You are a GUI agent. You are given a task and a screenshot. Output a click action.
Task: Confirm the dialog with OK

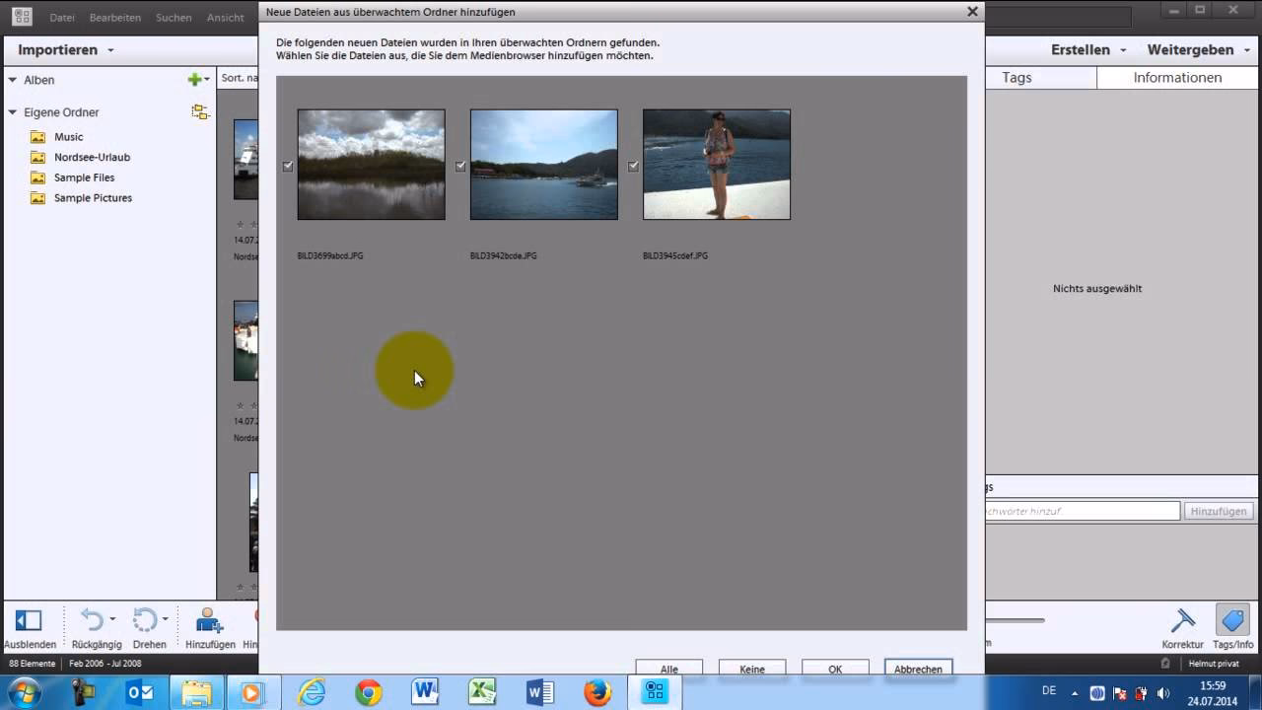pyautogui.click(x=834, y=669)
